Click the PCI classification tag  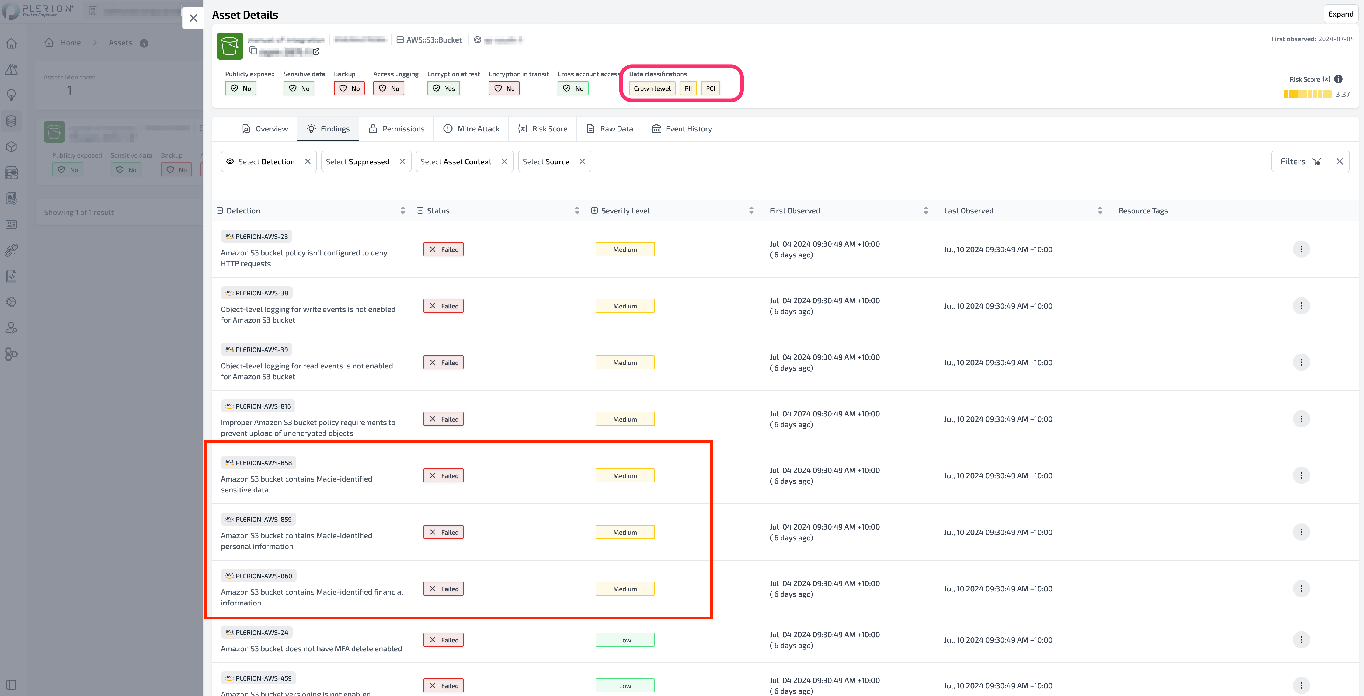click(x=710, y=88)
